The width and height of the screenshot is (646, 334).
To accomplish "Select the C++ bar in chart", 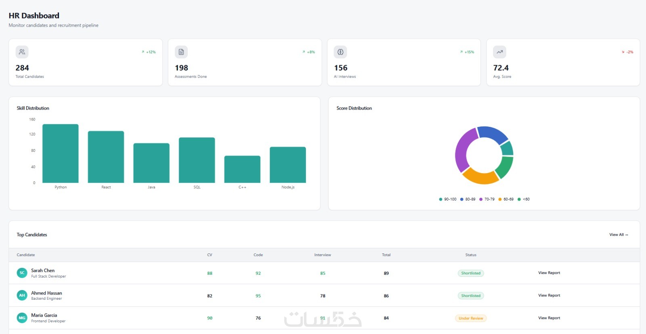I will [242, 169].
